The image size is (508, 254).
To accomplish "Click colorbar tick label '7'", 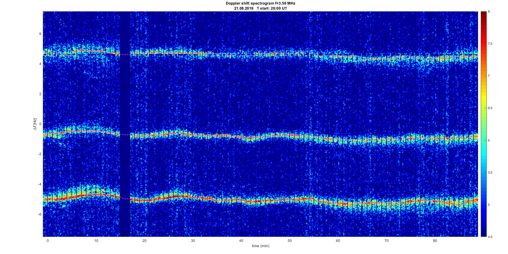I will [x=489, y=76].
